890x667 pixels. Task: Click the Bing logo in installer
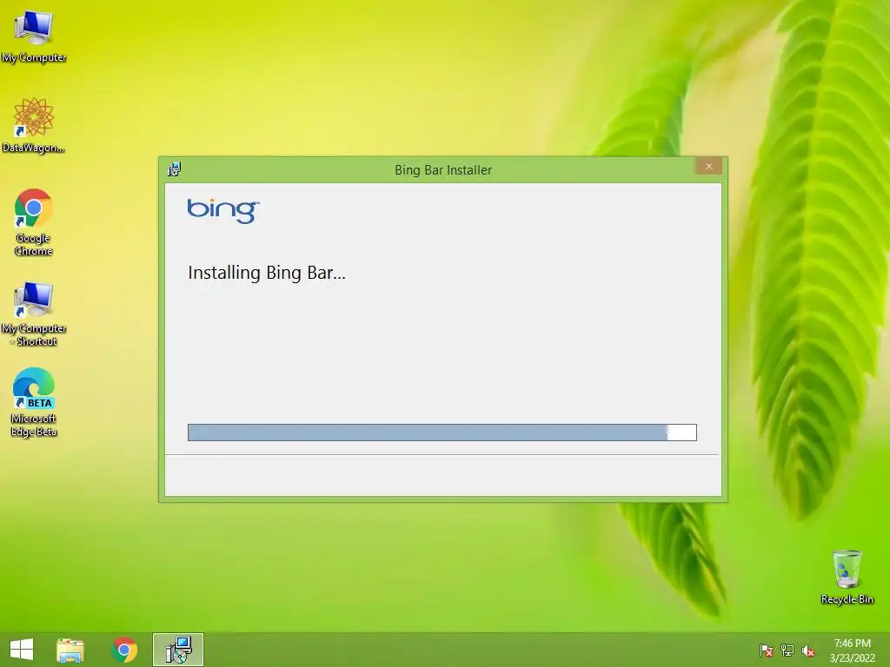tap(223, 211)
